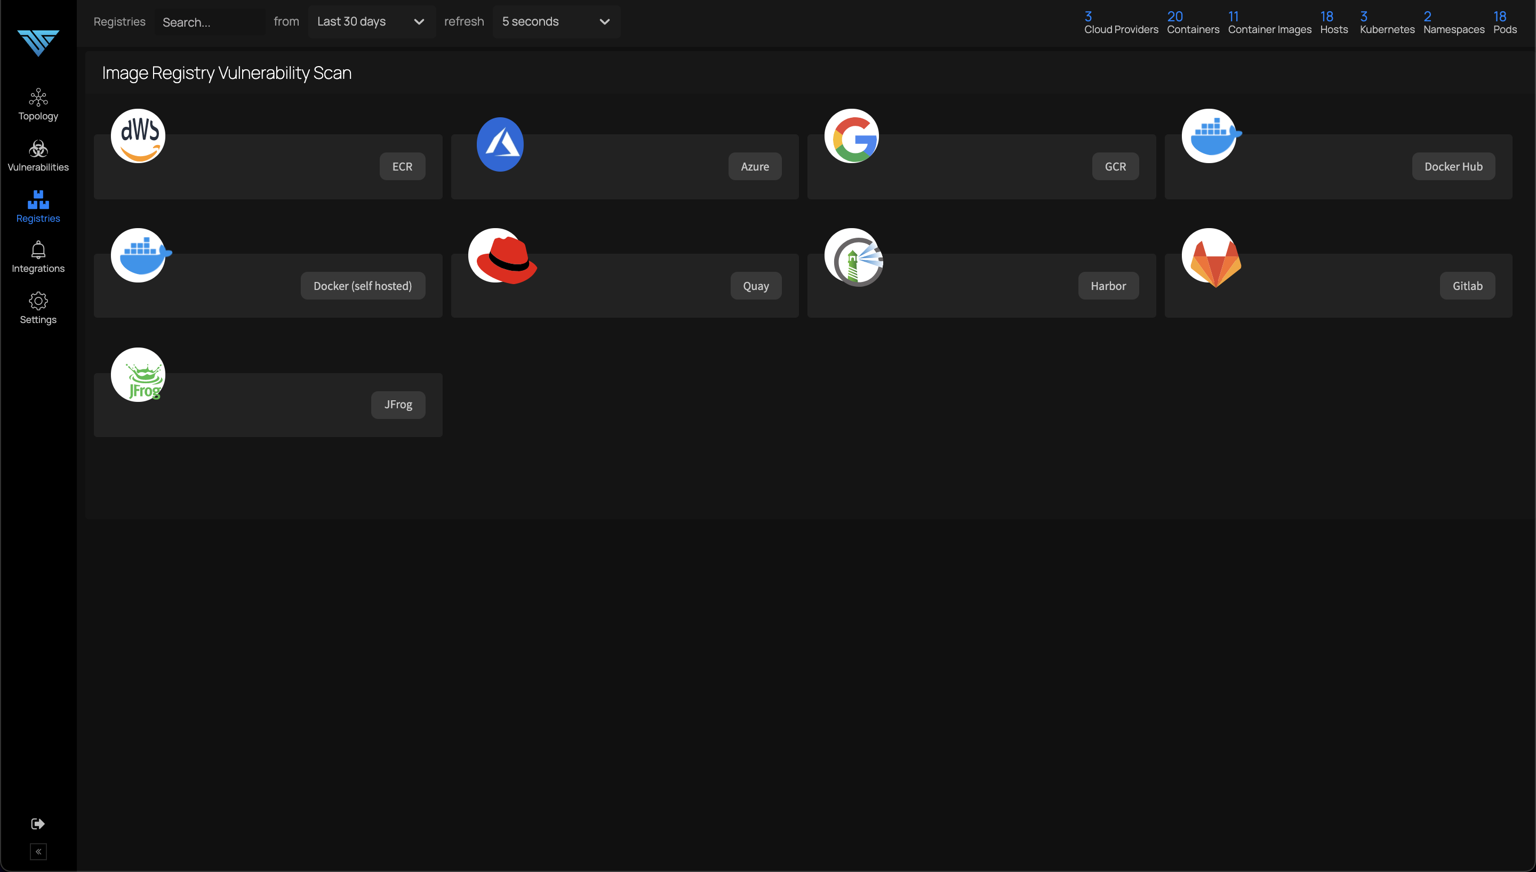Go to Vulnerabilities section

coord(38,156)
